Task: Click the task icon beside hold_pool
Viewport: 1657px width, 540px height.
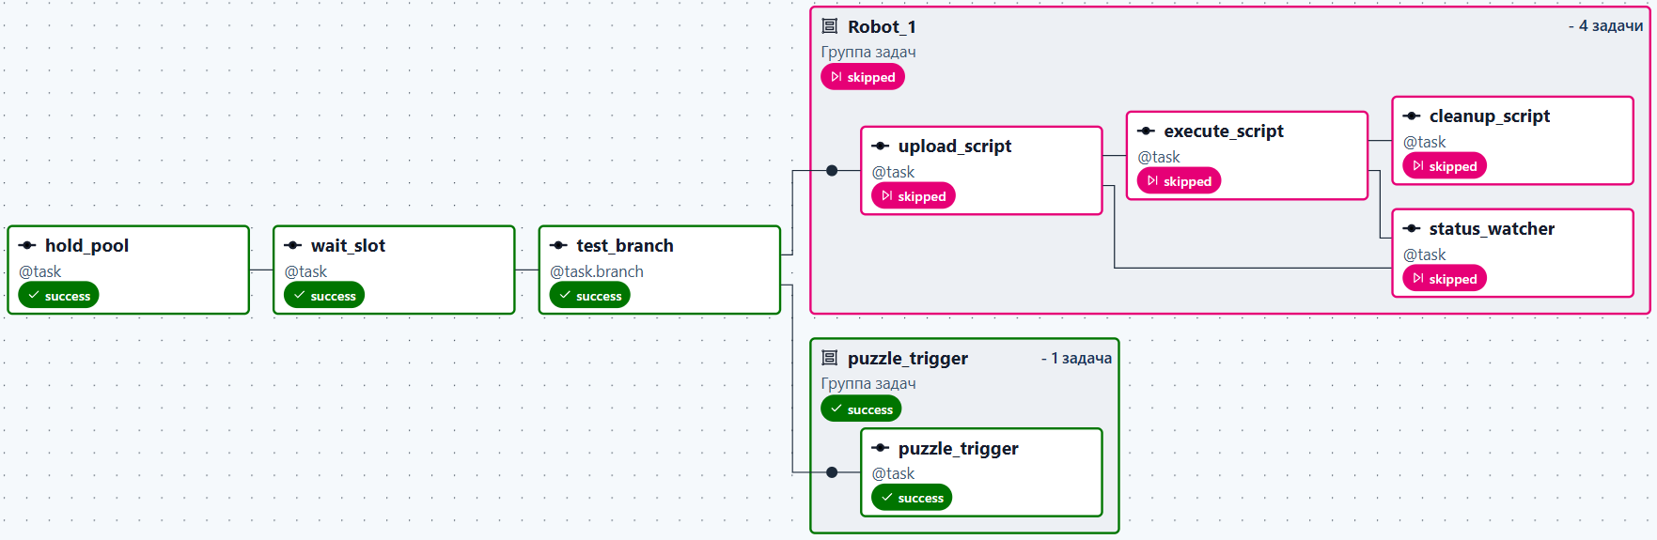Action: pyautogui.click(x=27, y=245)
